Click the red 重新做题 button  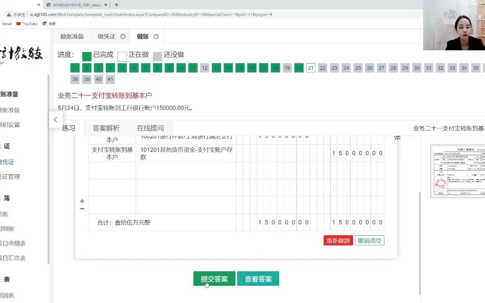[x=338, y=240]
